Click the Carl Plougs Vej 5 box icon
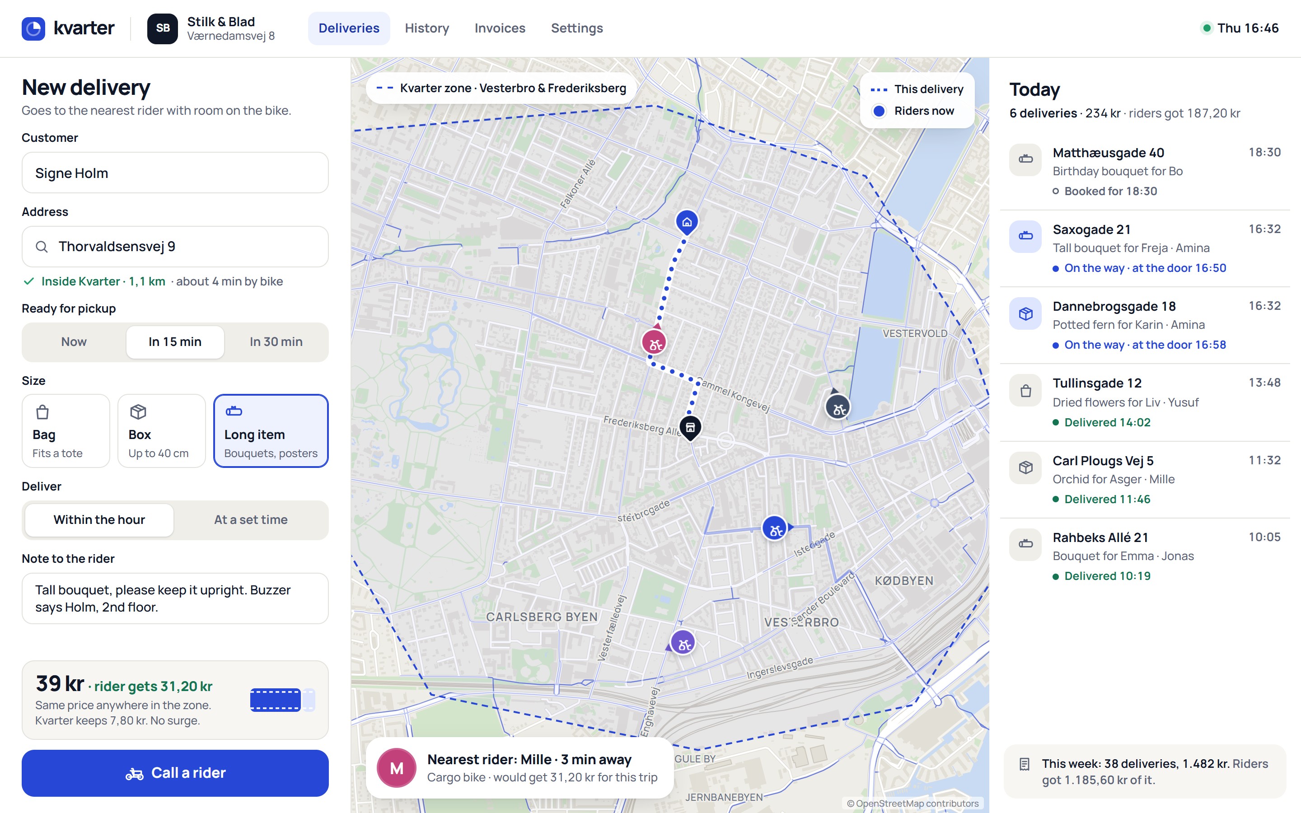Screen dimensions: 1301x813 click(x=1025, y=467)
